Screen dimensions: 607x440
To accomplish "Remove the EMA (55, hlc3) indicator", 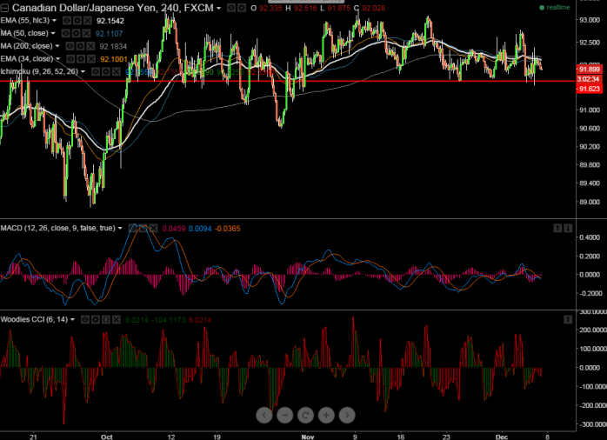I will tap(88, 21).
